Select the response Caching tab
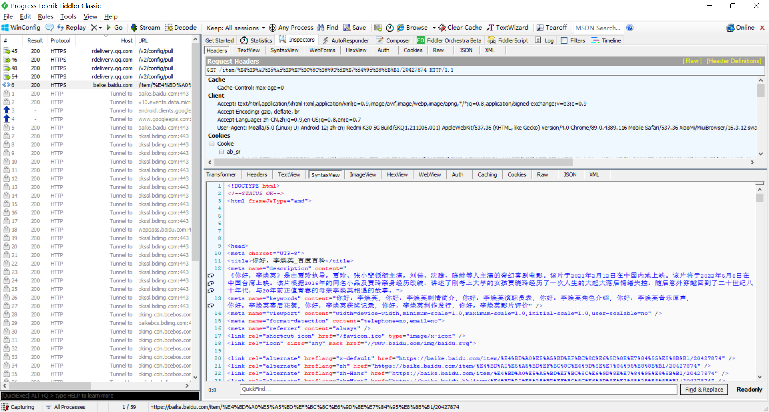Image resolution: width=769 pixels, height=412 pixels. [487, 175]
